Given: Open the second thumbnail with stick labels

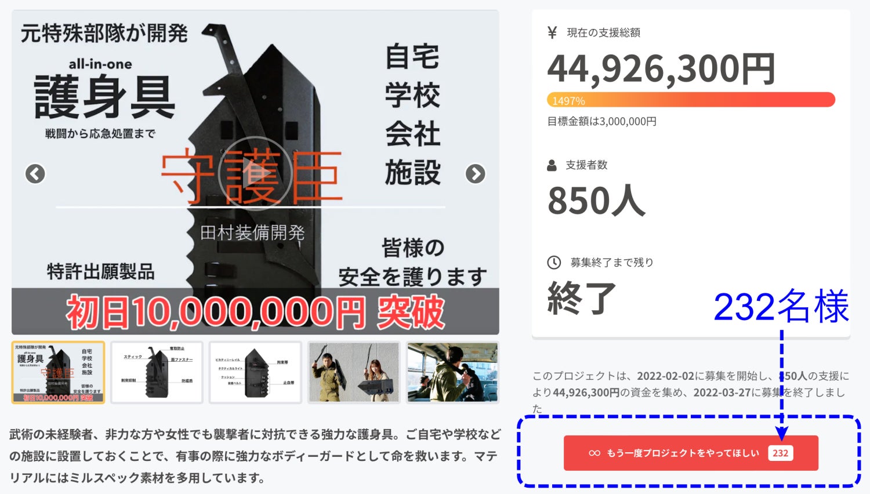Looking at the screenshot, I should [157, 372].
